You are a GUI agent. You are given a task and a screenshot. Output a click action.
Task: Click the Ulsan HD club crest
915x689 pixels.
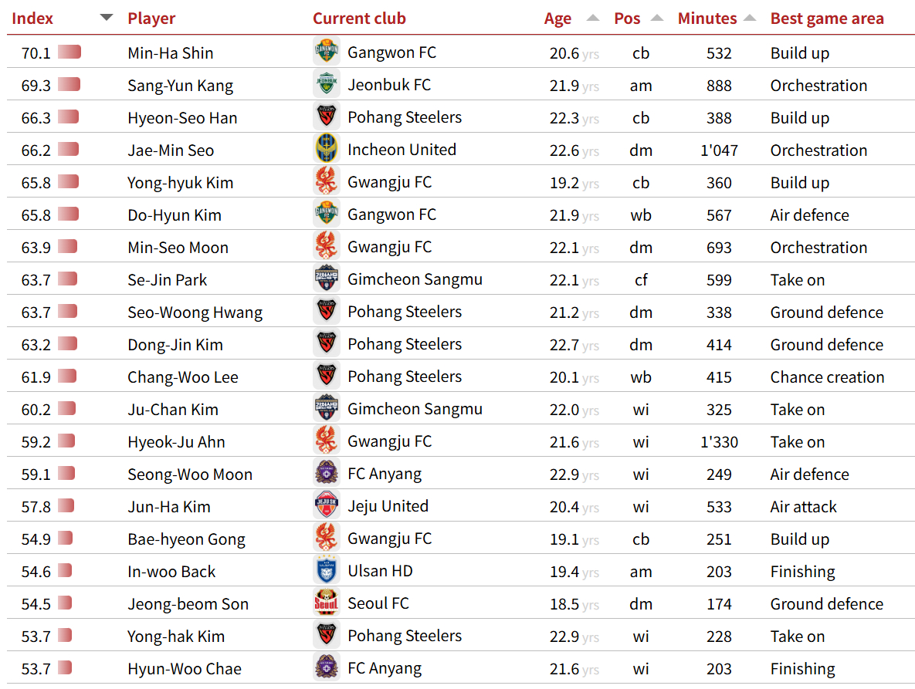click(x=327, y=571)
